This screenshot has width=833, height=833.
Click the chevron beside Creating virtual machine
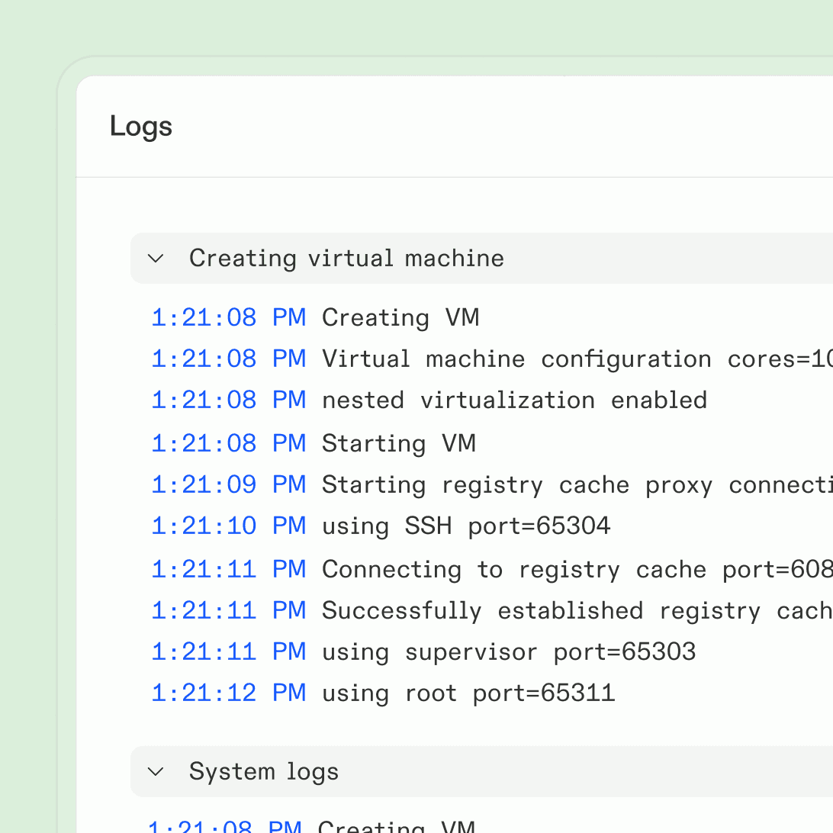(156, 258)
